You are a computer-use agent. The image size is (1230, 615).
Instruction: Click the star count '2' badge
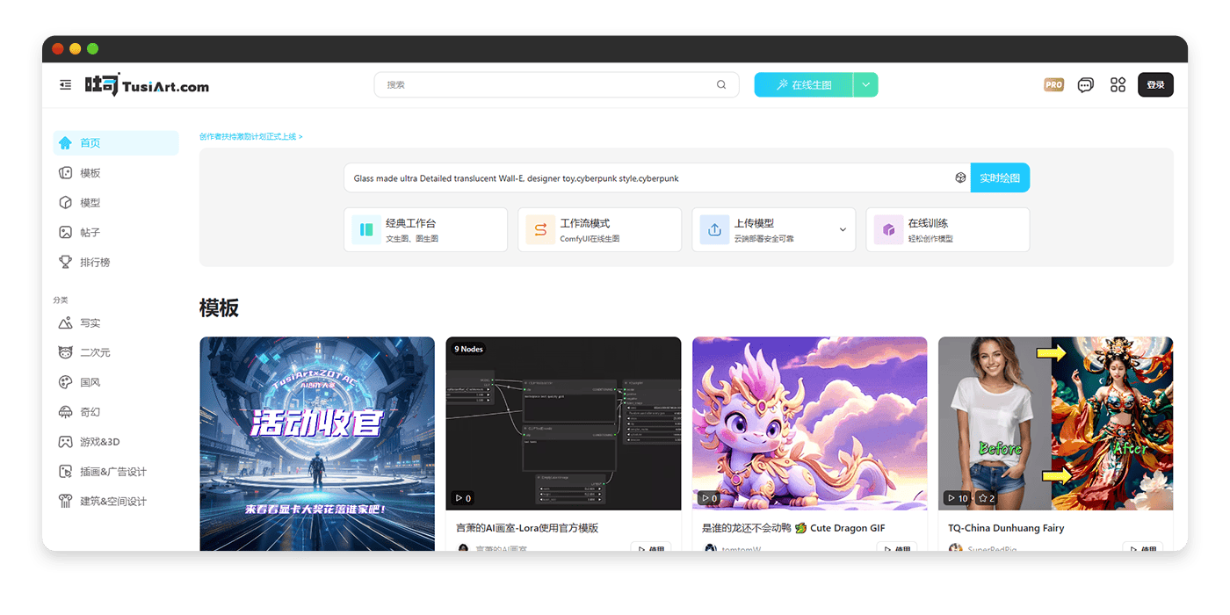986,498
